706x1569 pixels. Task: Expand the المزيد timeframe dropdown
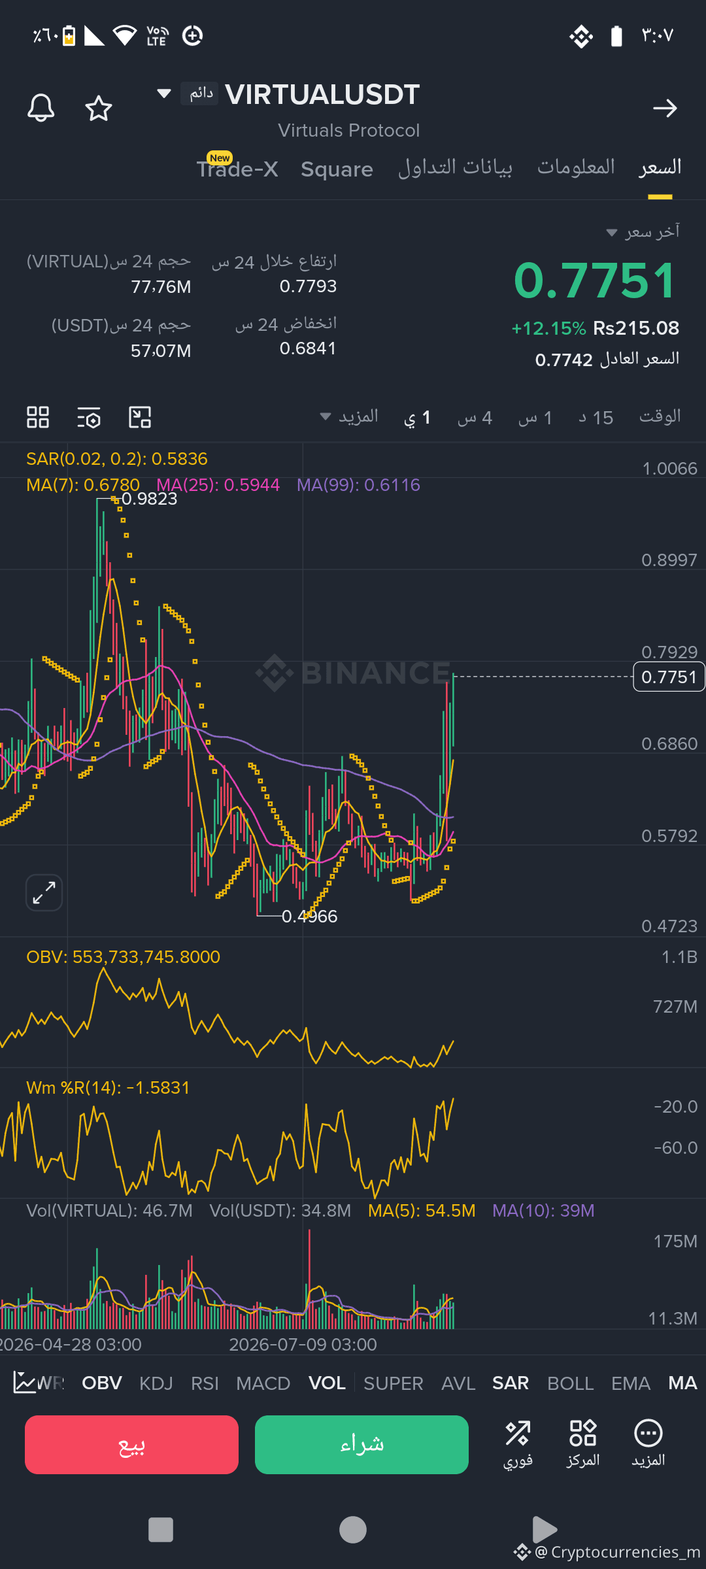click(349, 416)
